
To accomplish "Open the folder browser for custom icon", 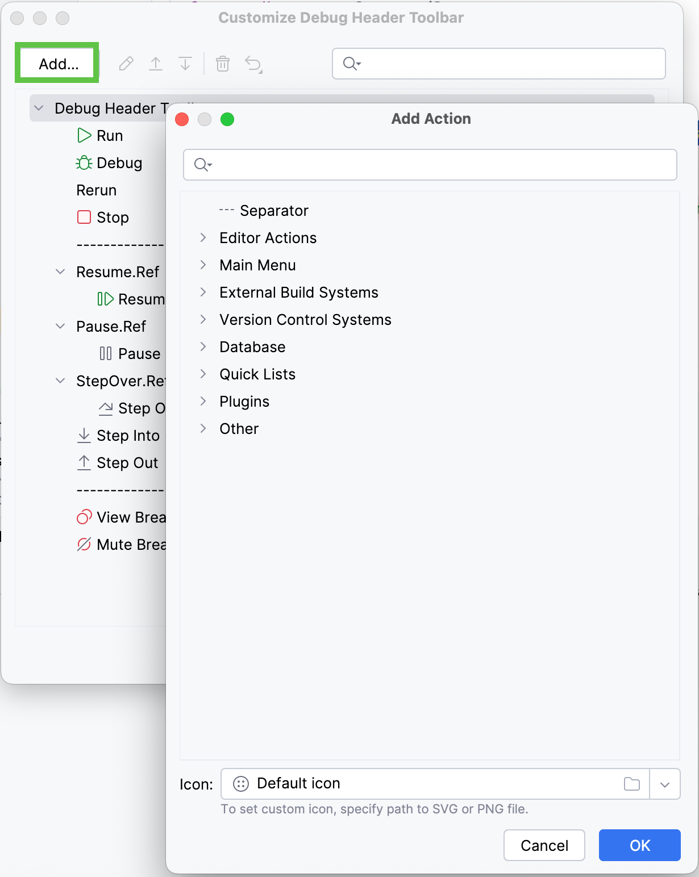I will pos(631,783).
